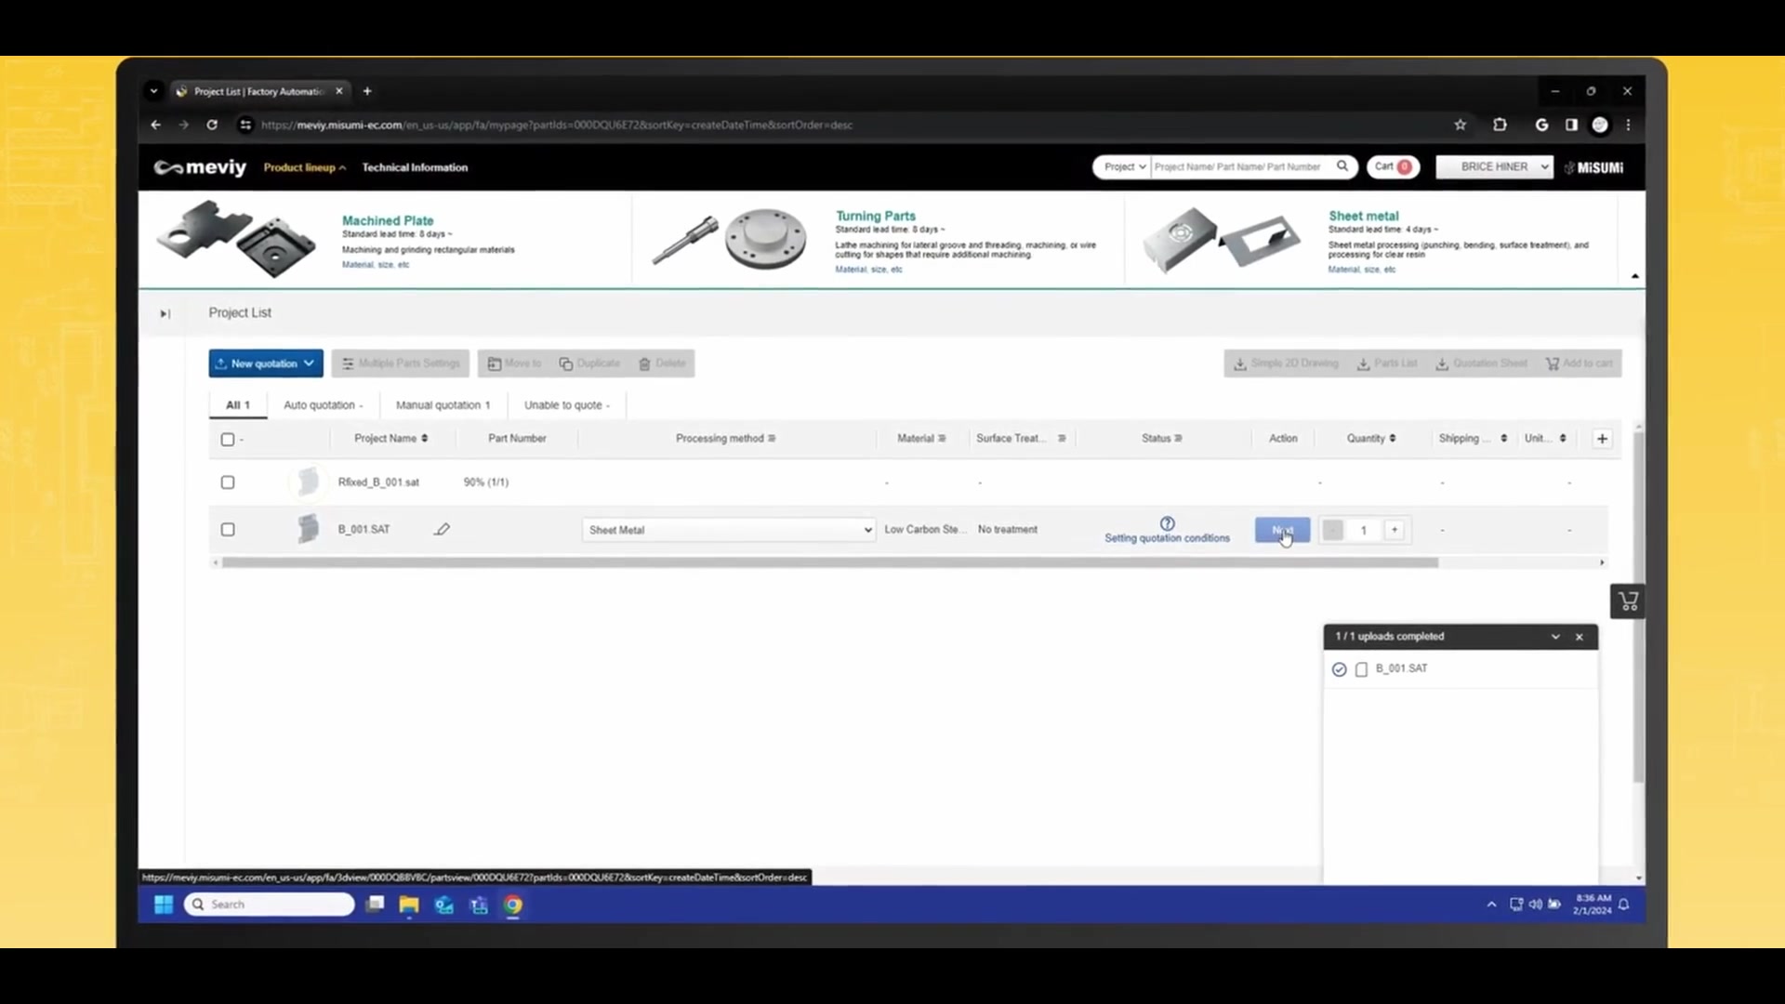This screenshot has width=1785, height=1004.
Task: Click the Setting quotation conditions link
Action: point(1167,538)
